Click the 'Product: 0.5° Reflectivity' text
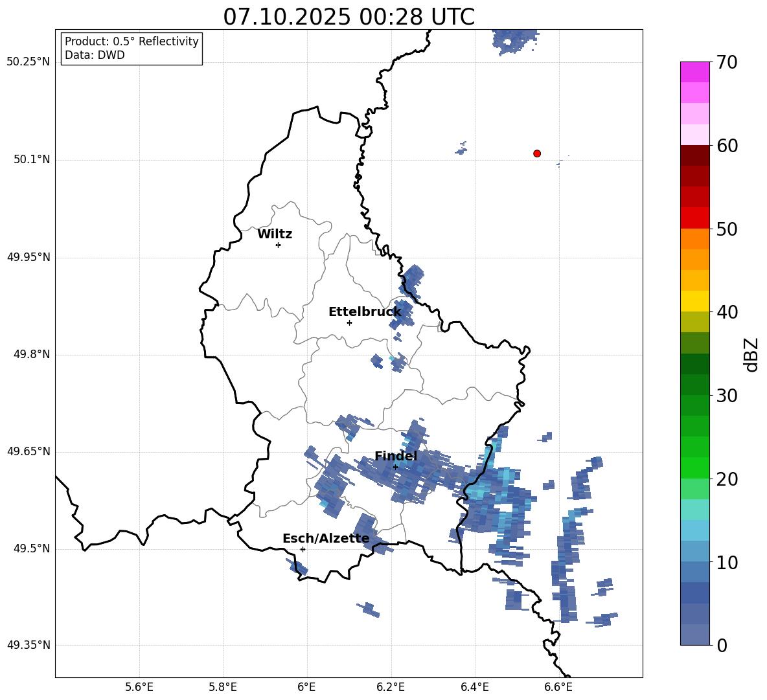The width and height of the screenshot is (767, 700). coord(132,41)
